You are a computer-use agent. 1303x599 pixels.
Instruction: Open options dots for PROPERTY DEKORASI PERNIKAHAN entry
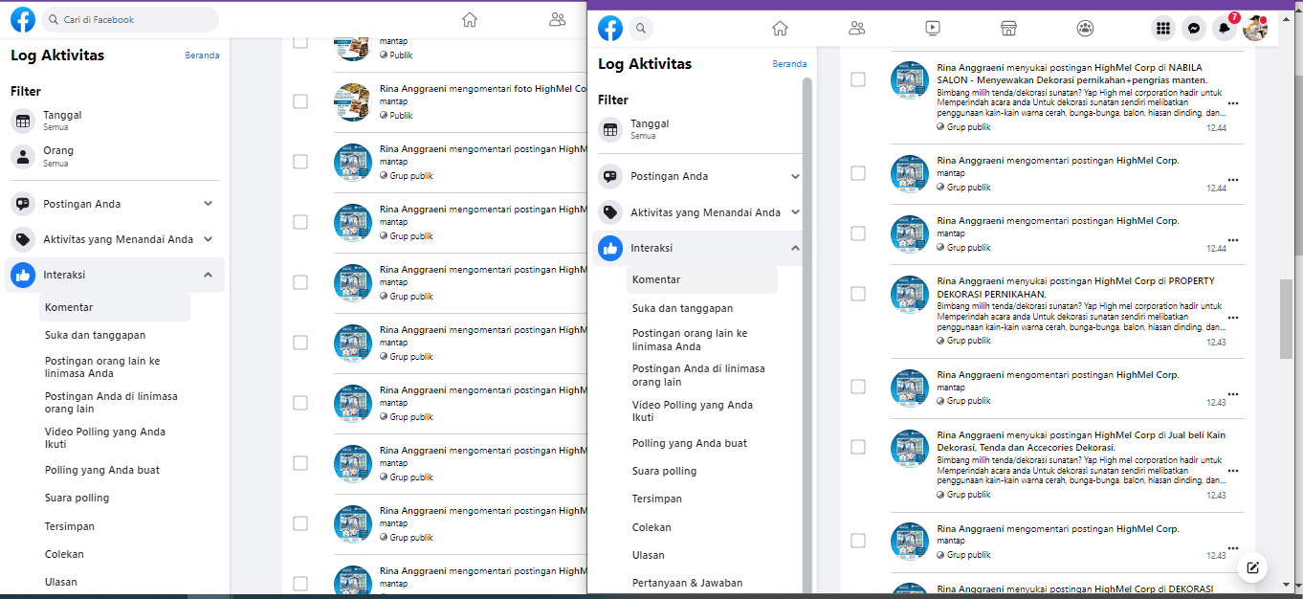pyautogui.click(x=1233, y=318)
